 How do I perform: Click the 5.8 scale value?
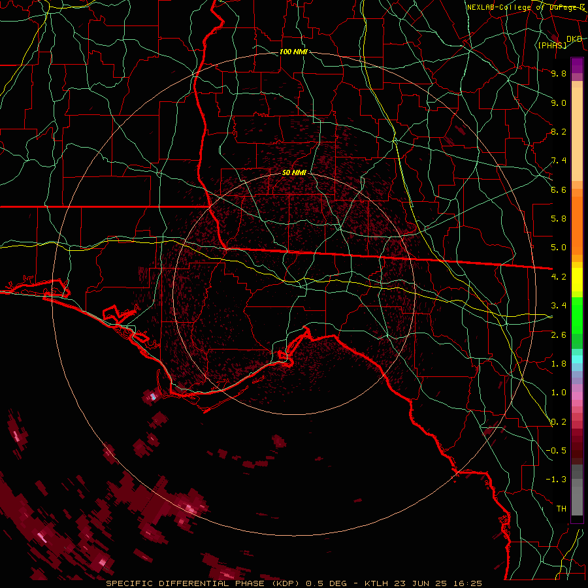tap(559, 219)
